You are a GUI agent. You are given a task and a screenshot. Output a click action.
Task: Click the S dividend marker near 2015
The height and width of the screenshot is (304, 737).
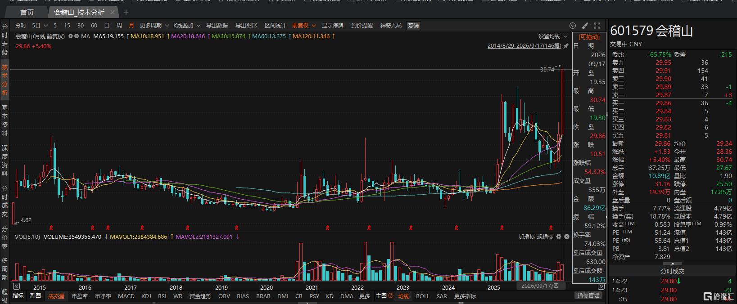click(51, 228)
